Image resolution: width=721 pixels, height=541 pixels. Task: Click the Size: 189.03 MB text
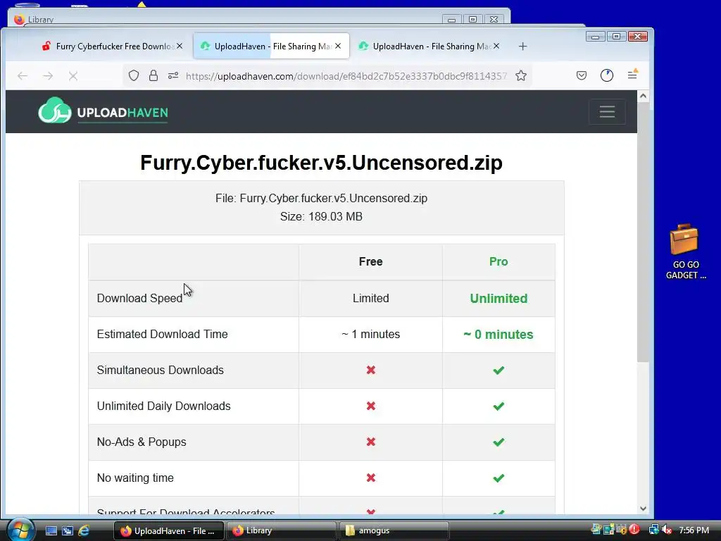[x=321, y=216]
